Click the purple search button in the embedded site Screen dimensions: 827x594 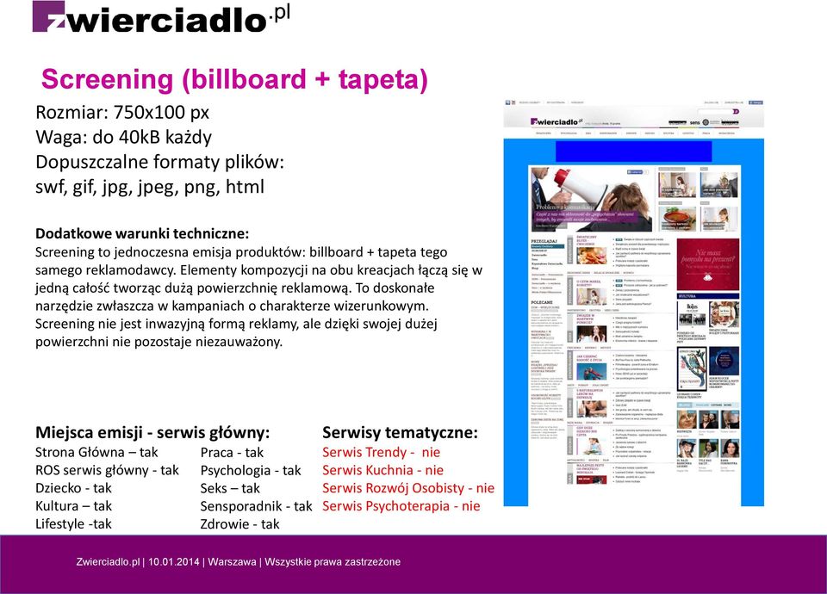pyautogui.click(x=736, y=111)
